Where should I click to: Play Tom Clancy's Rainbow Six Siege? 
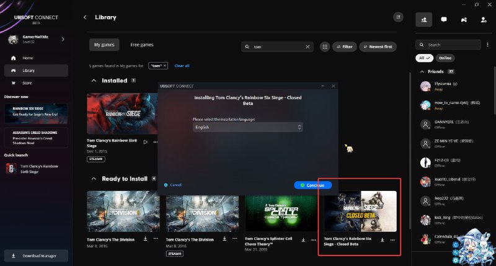coord(145,142)
